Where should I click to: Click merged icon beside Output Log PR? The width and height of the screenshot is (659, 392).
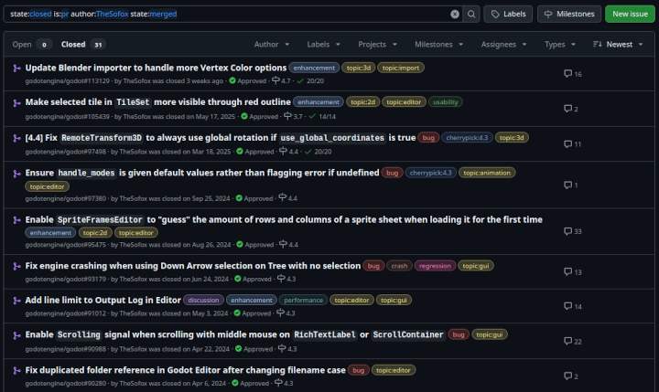[16, 301]
